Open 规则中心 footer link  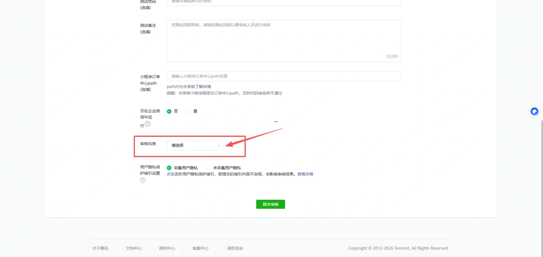(x=167, y=248)
